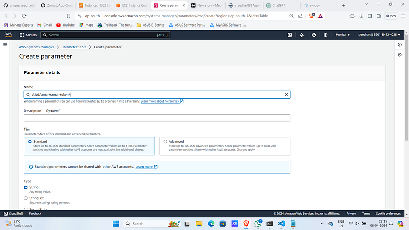Viewport: 409px width, 230px height.
Task: Click the AWS logo home icon
Action: pyautogui.click(x=8, y=35)
